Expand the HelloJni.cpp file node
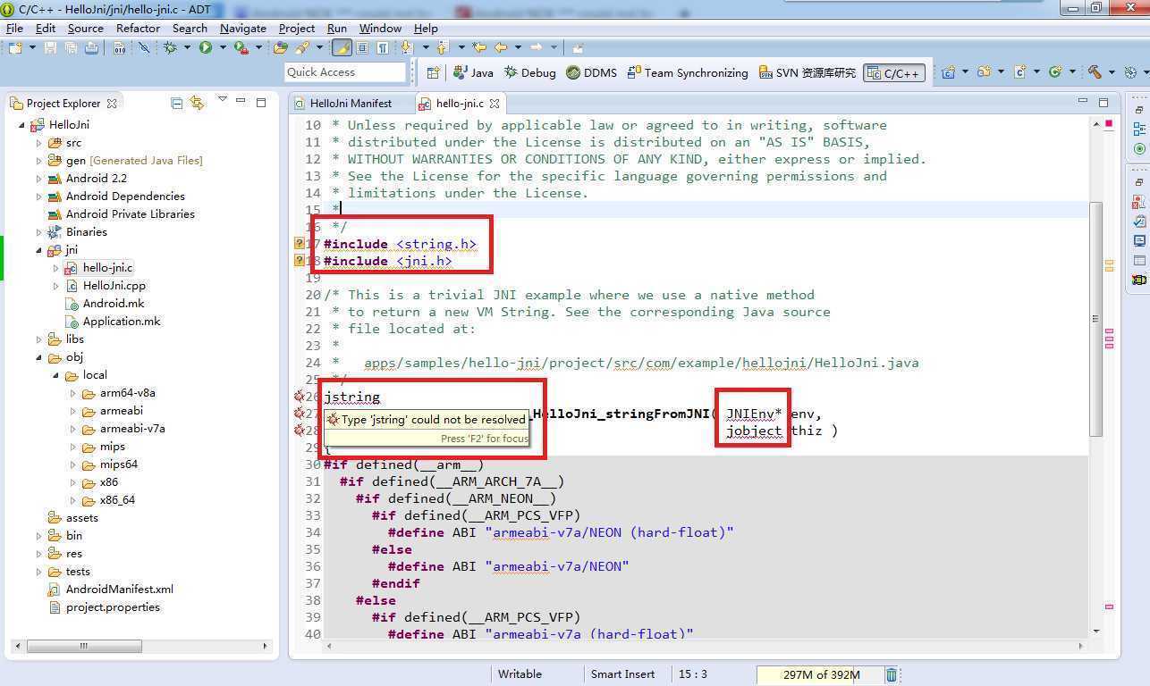1150x686 pixels. [x=56, y=286]
